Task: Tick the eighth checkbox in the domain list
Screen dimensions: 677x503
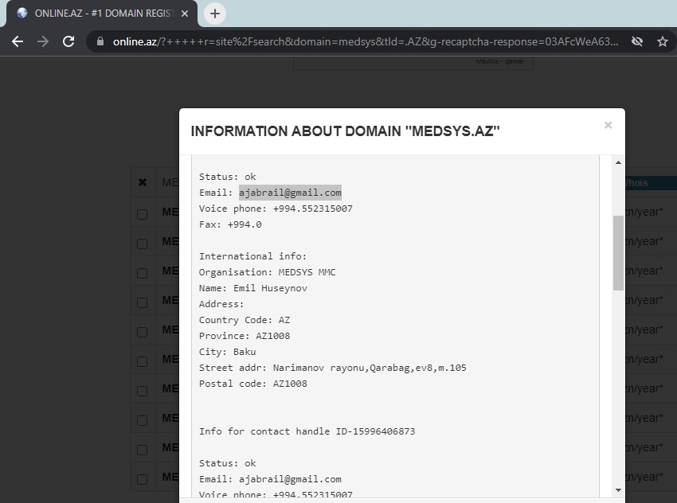Action: click(142, 420)
